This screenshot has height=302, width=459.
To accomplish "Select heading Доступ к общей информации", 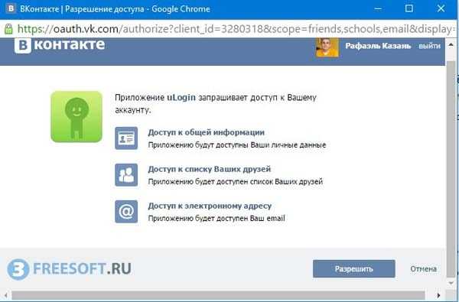I will coord(206,132).
